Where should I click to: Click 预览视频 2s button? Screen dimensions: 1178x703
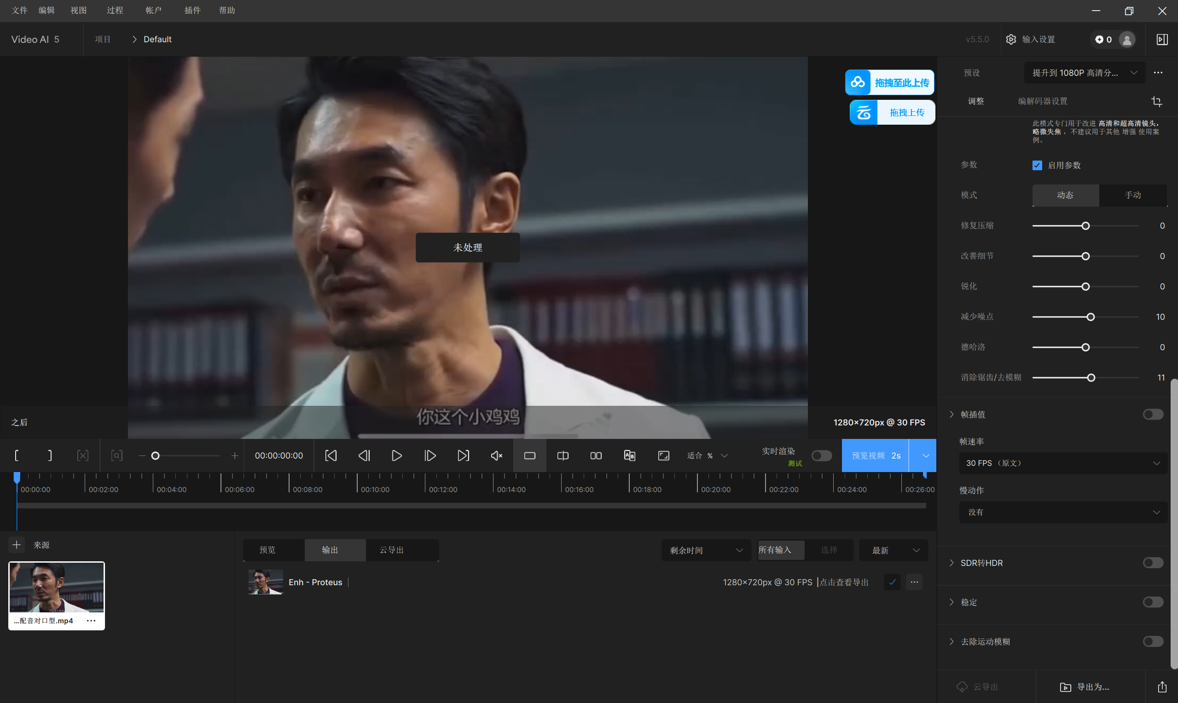coord(875,455)
